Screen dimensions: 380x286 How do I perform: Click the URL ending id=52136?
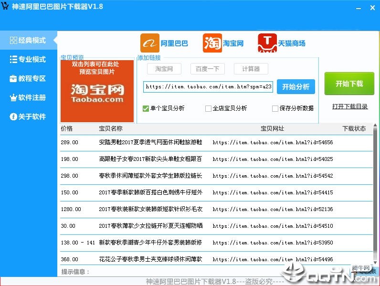(x=273, y=209)
